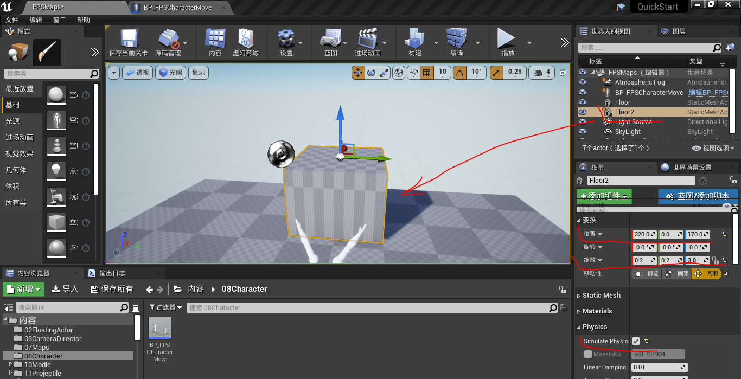
Task: Open the 编辑 menu
Action: (x=36, y=20)
